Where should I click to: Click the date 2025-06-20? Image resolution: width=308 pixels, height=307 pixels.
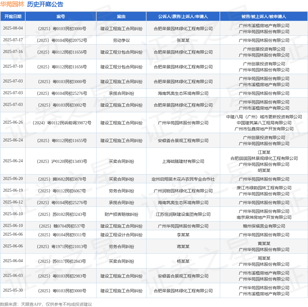coord(13,179)
